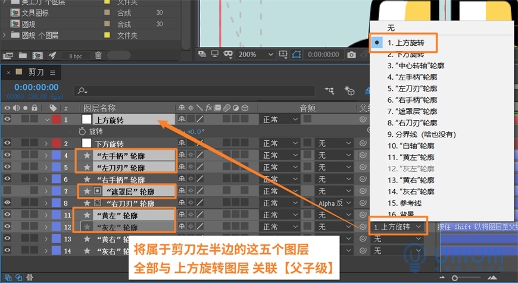Expand the 圆规 个图层 folder
Image resolution: width=518 pixels, height=283 pixels.
point(4,35)
